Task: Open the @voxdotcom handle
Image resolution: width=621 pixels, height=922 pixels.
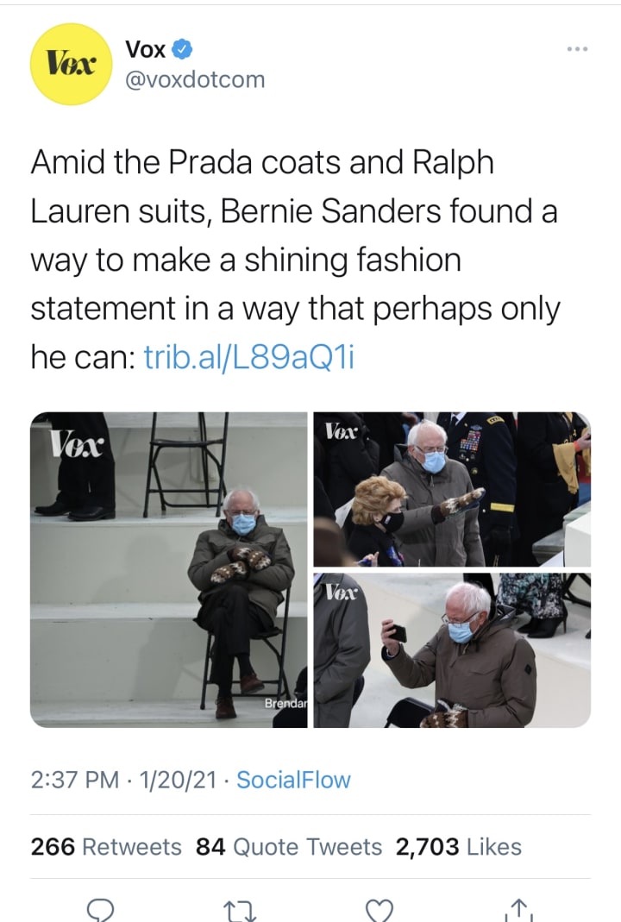Action: coord(195,79)
